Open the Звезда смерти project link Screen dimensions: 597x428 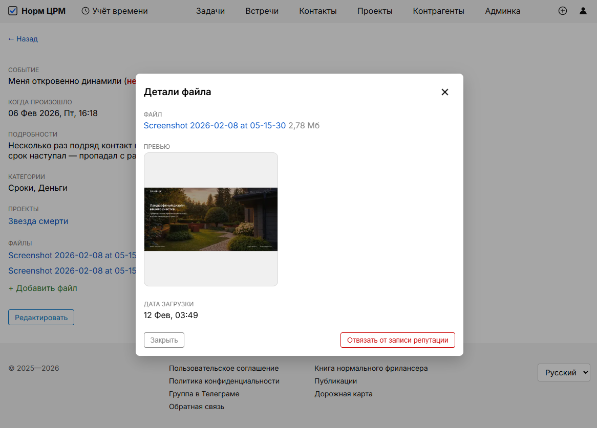tap(38, 221)
